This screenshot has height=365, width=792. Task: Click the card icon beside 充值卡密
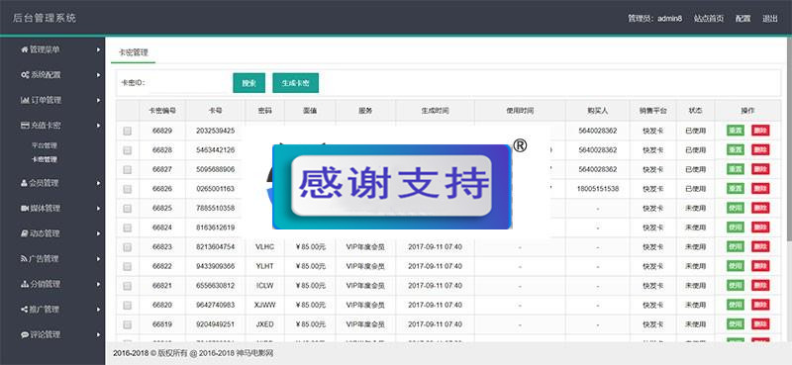coord(25,126)
